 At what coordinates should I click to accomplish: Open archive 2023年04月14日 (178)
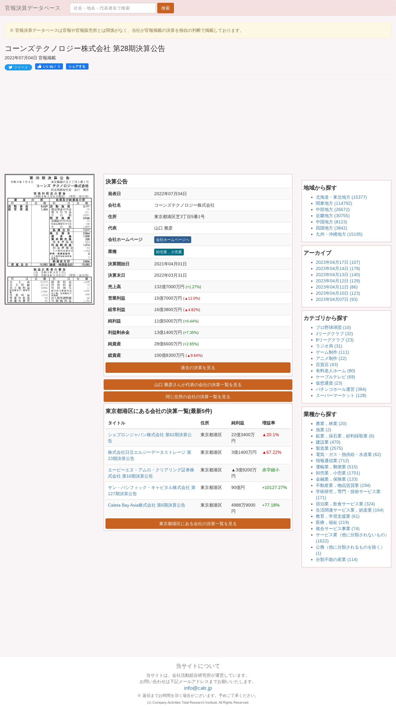[338, 268]
